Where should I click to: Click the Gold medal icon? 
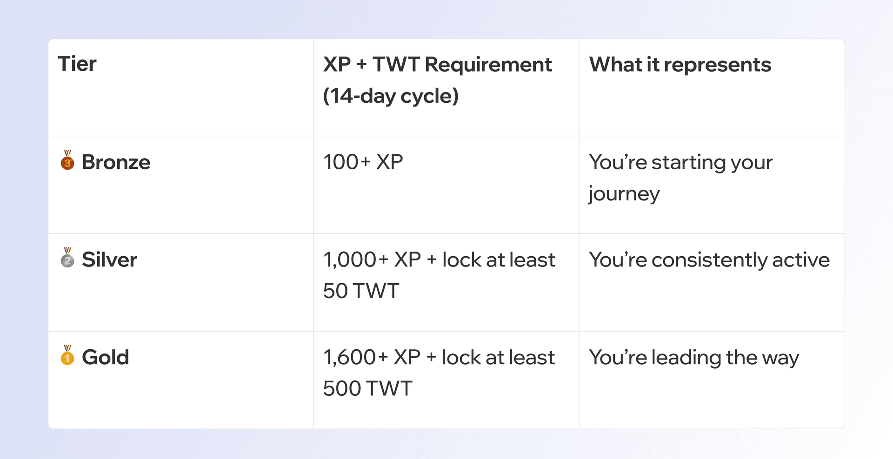click(67, 356)
